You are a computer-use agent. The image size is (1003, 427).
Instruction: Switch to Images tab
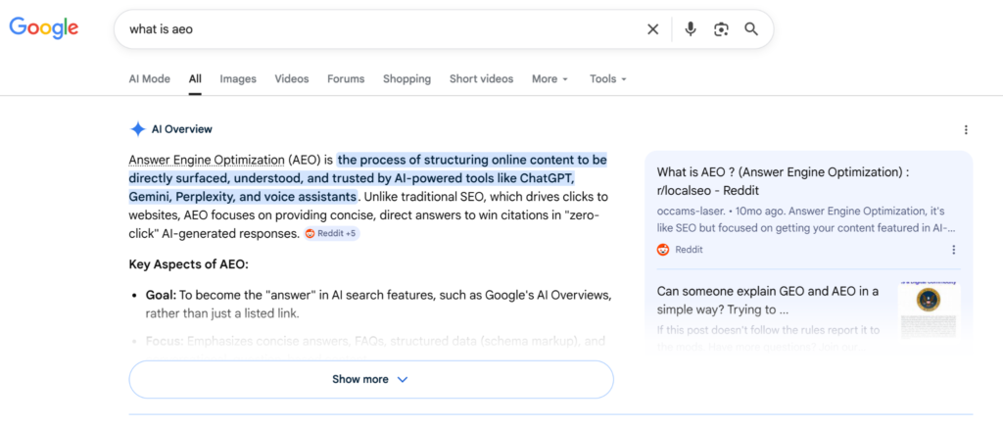tap(238, 78)
